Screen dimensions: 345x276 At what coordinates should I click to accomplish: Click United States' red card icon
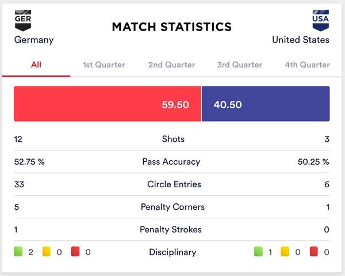click(x=315, y=252)
